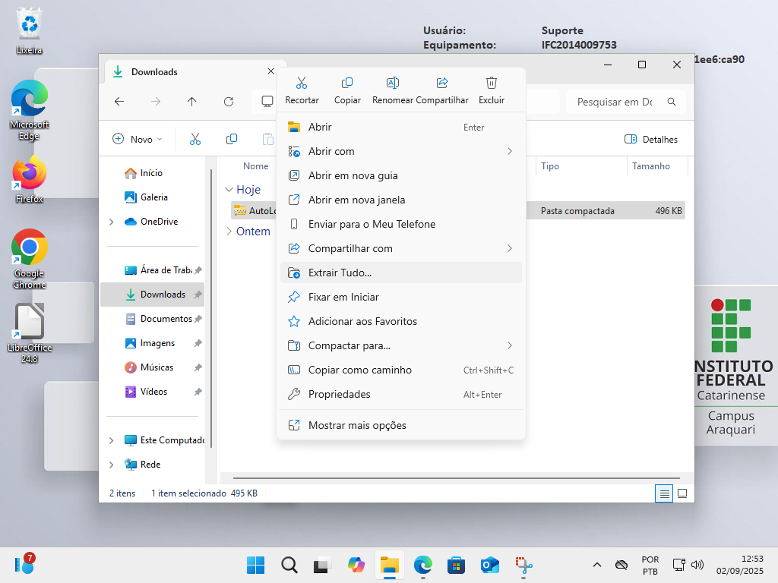Click the volume icon in system tray
778x583 pixels.
[697, 565]
